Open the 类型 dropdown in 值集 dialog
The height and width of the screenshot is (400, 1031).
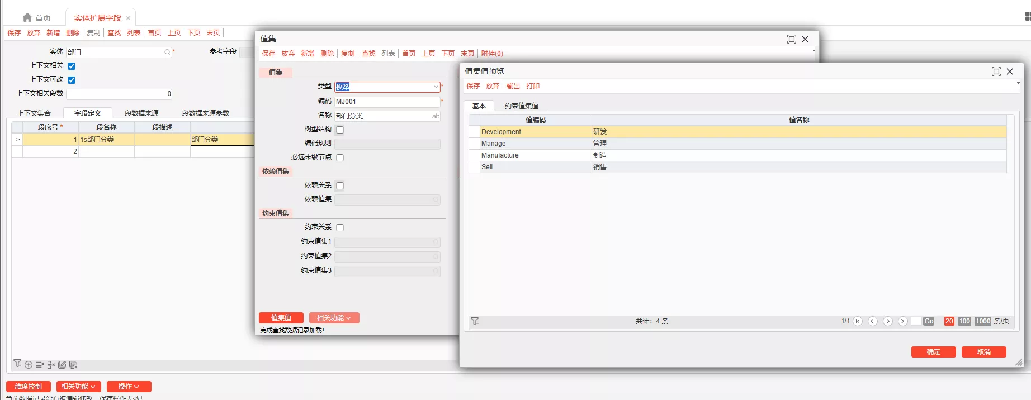tap(436, 87)
